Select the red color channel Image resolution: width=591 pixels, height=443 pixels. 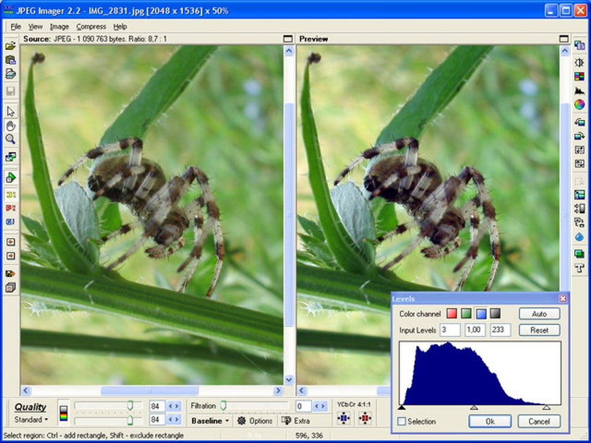click(451, 313)
